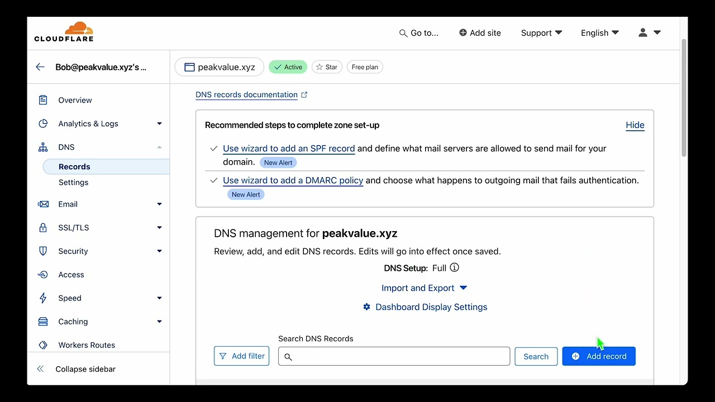The image size is (715, 402).
Task: Click the Security shield icon
Action: [x=43, y=251]
